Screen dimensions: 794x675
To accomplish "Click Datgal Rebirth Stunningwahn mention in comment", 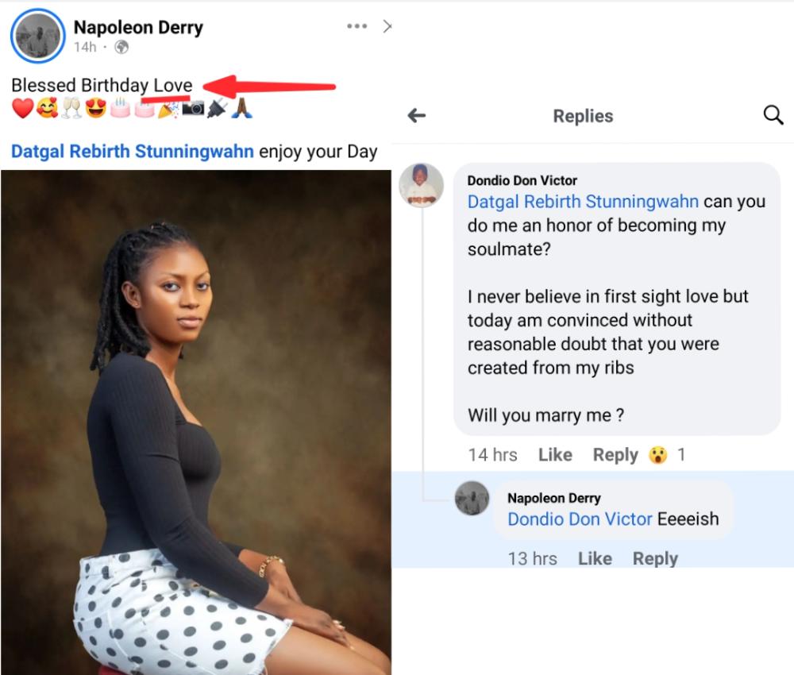I will pyautogui.click(x=583, y=202).
